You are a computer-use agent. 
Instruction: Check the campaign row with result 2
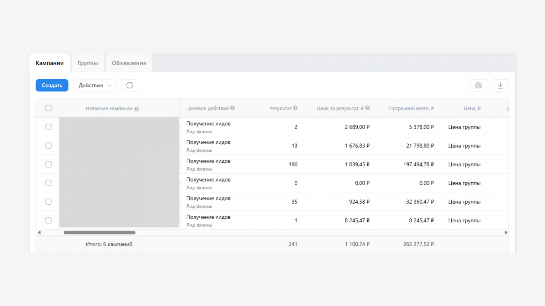[x=48, y=127]
